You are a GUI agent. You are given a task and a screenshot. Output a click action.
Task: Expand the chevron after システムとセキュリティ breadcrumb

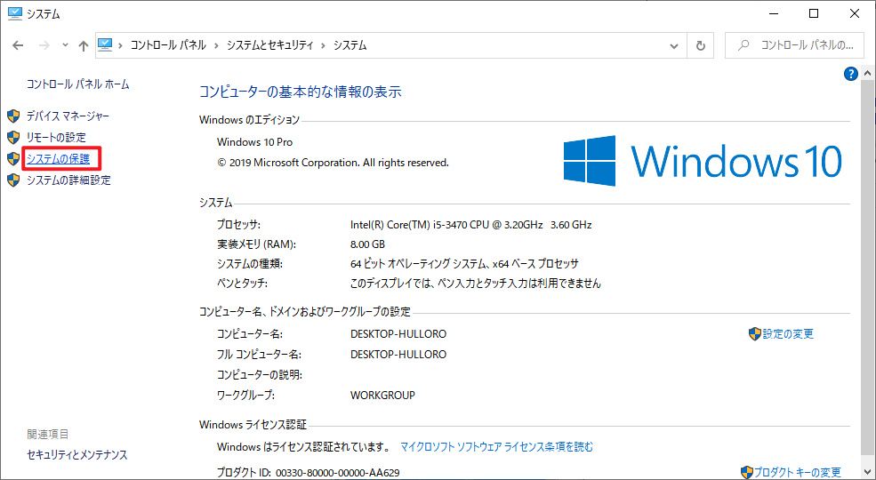click(x=324, y=45)
